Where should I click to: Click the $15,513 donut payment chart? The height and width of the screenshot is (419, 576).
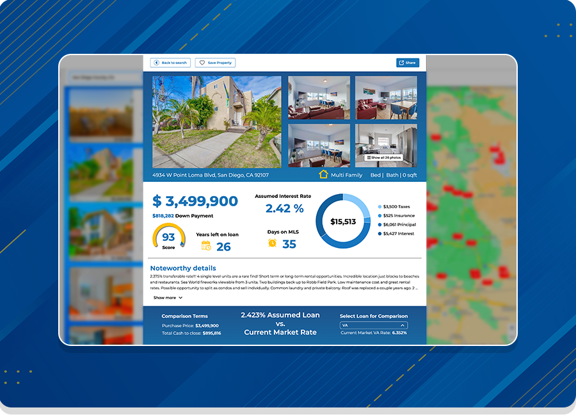coord(343,221)
